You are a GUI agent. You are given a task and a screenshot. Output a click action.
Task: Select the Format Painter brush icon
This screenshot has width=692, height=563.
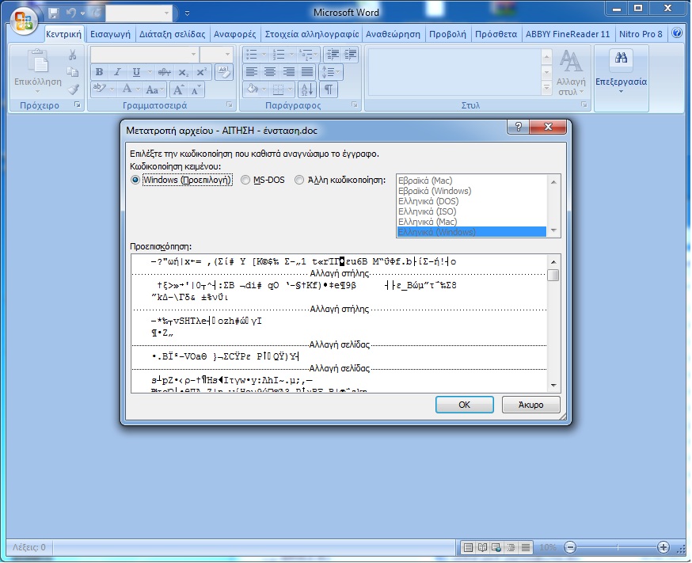pyautogui.click(x=72, y=89)
